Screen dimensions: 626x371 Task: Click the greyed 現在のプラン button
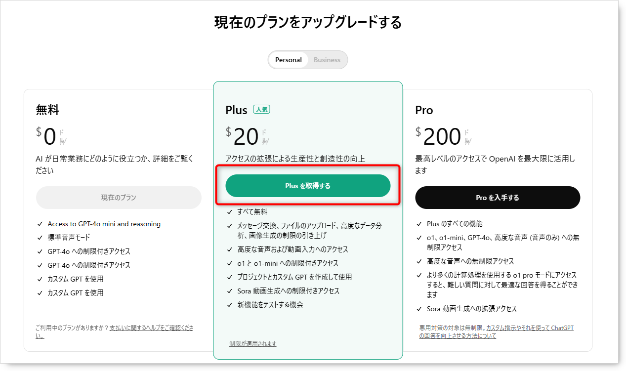point(119,198)
